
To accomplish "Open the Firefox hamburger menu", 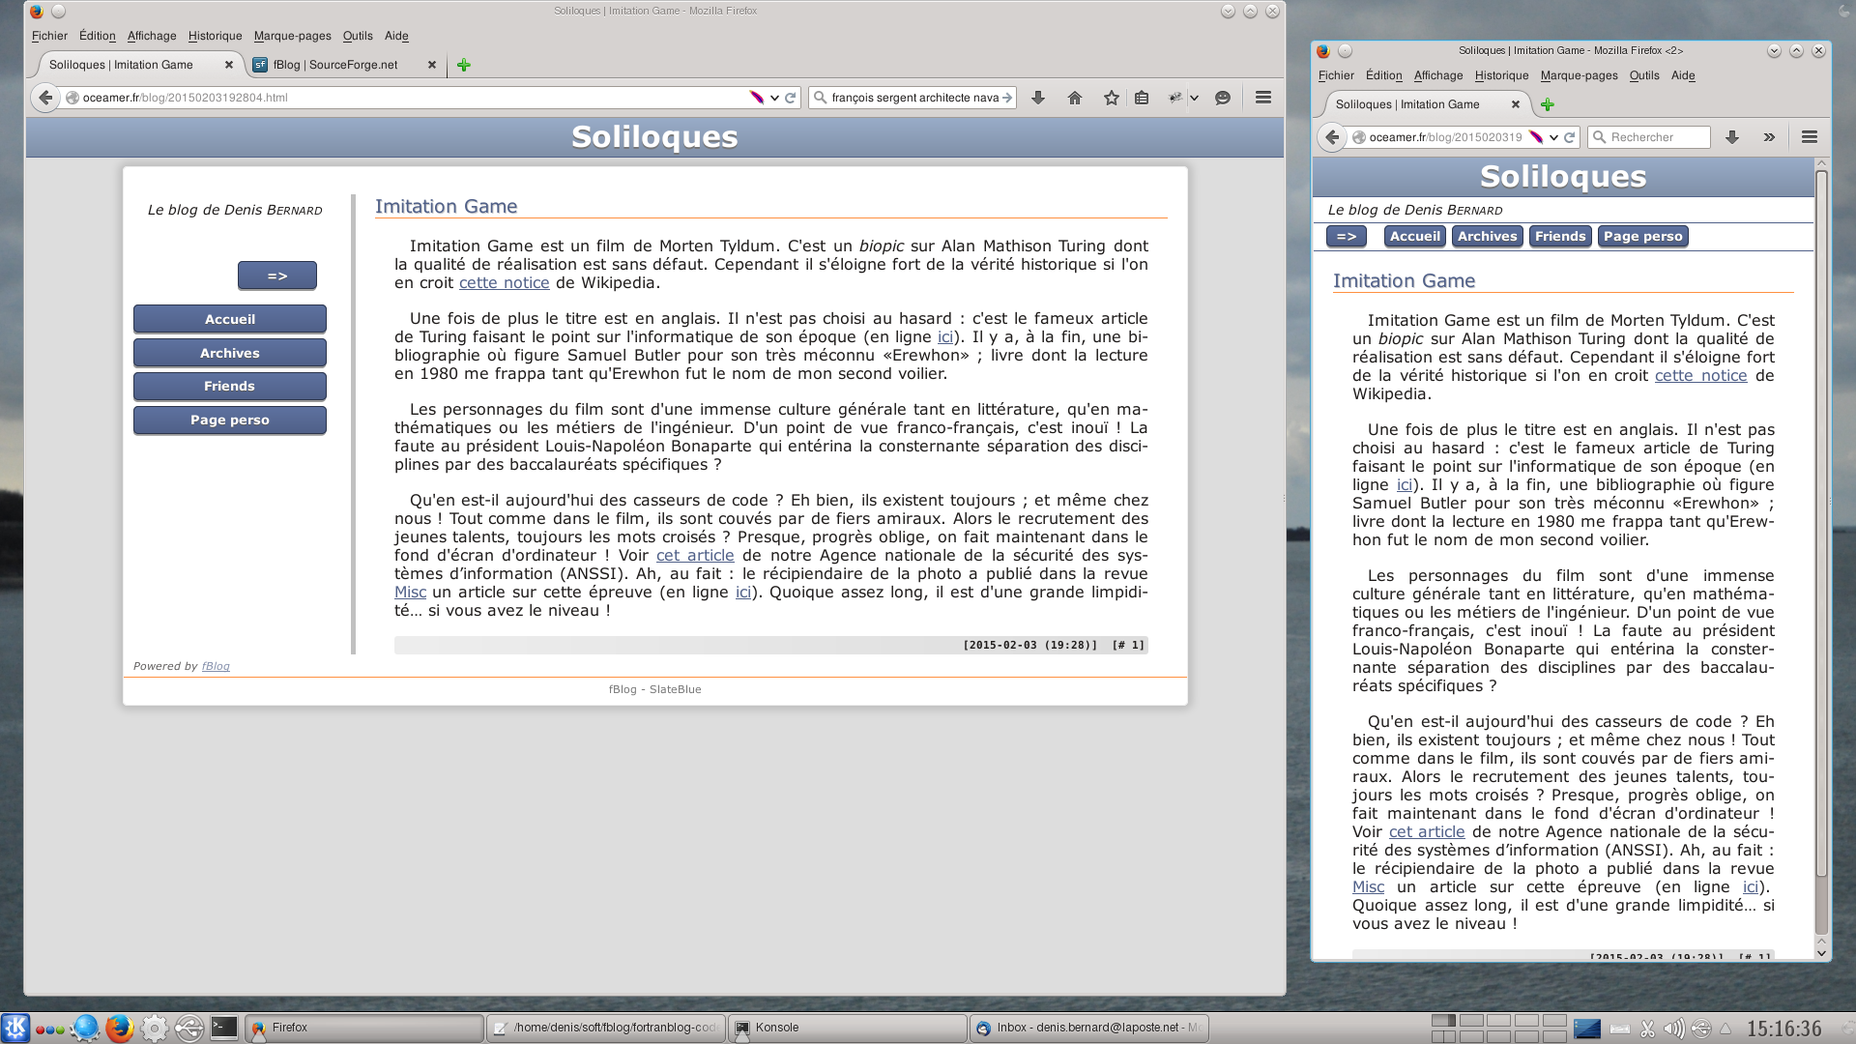I will (x=1262, y=97).
